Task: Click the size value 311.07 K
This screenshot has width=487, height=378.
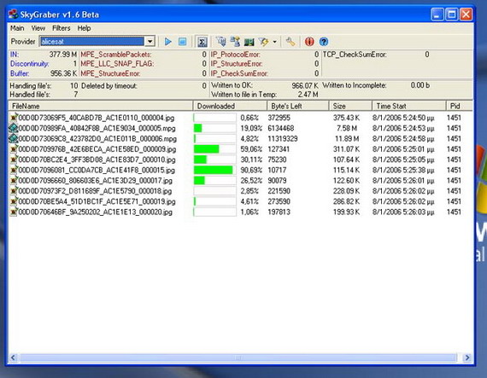Action: (346, 149)
